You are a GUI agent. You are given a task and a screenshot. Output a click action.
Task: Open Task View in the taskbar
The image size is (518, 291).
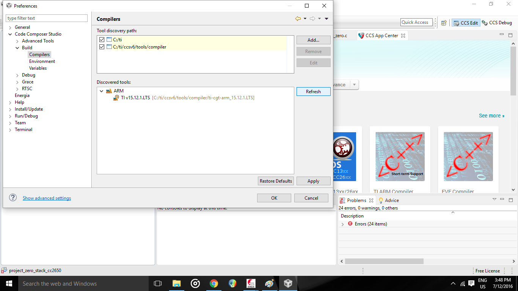pyautogui.click(x=158, y=283)
